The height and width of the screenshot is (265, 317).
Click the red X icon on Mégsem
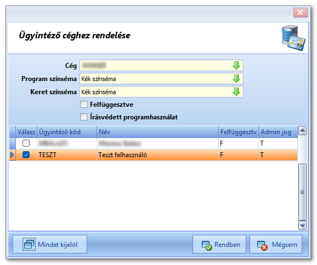(262, 246)
